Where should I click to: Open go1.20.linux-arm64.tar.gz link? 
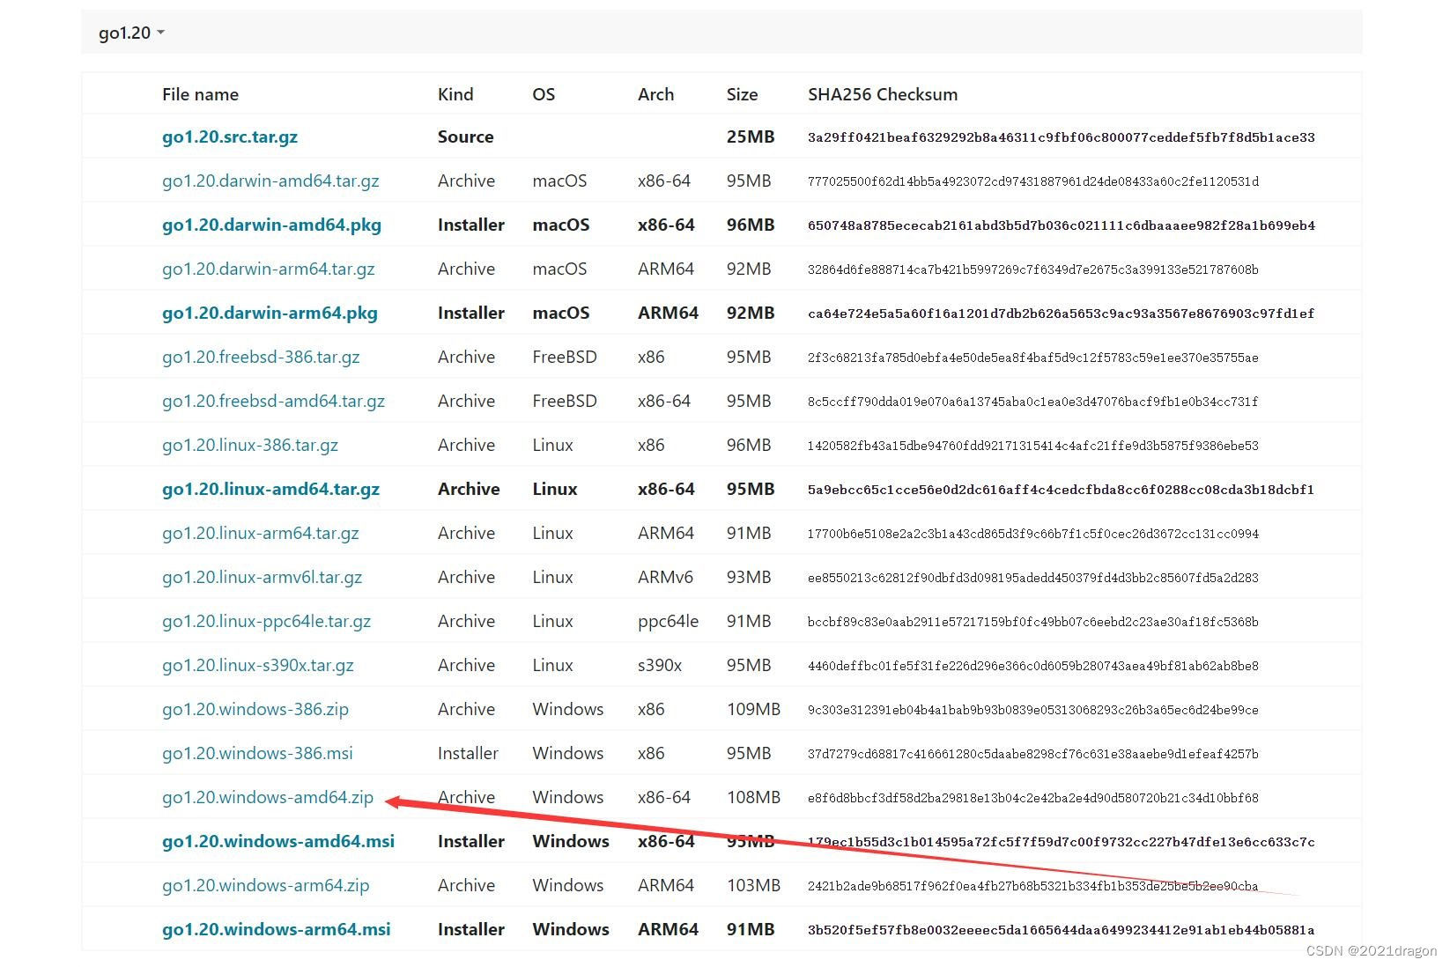261,533
